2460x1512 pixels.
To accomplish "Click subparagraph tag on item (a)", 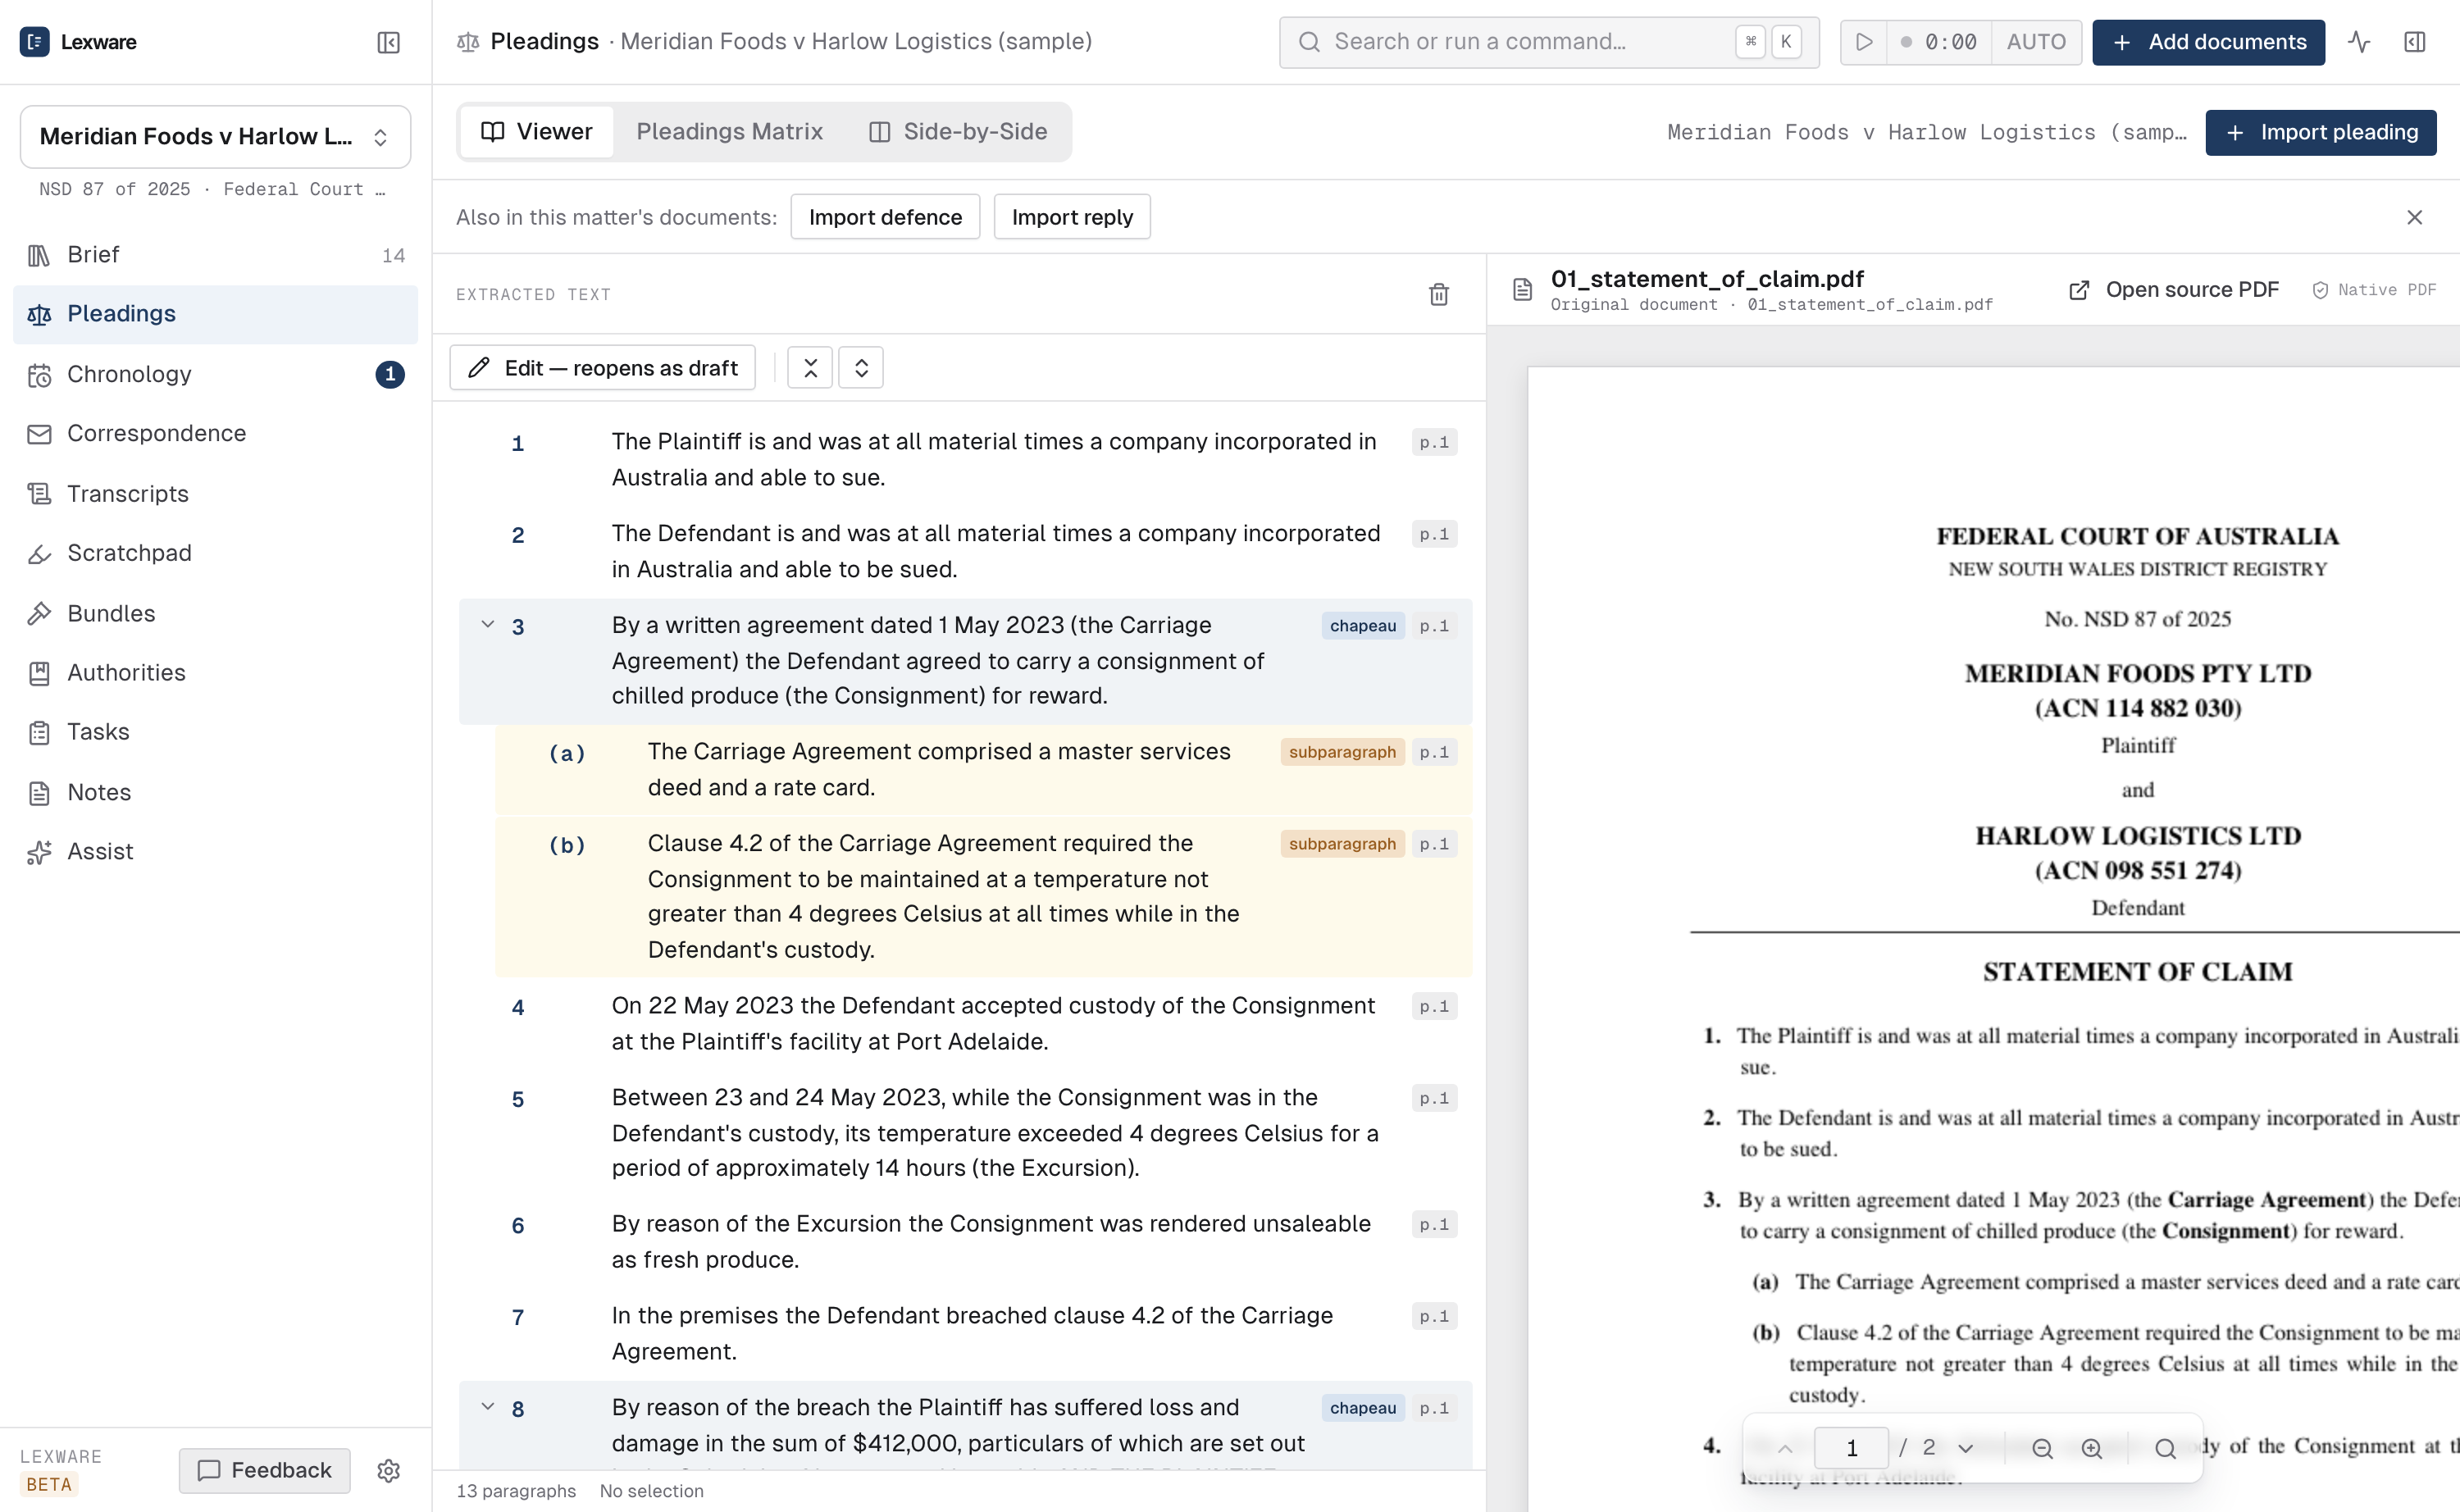I will [1342, 752].
